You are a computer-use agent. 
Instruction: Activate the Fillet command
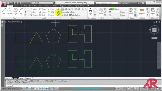tap(51, 12)
